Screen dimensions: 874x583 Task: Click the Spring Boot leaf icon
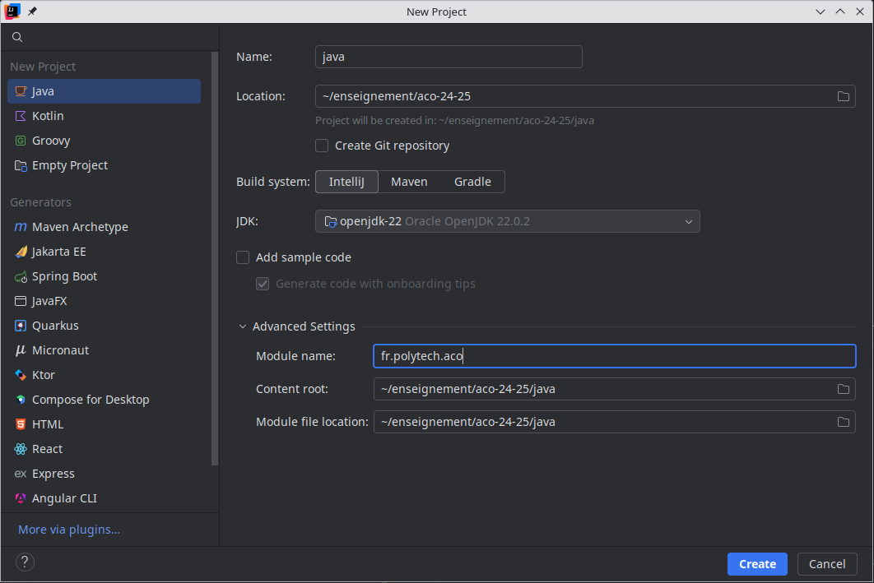point(21,276)
